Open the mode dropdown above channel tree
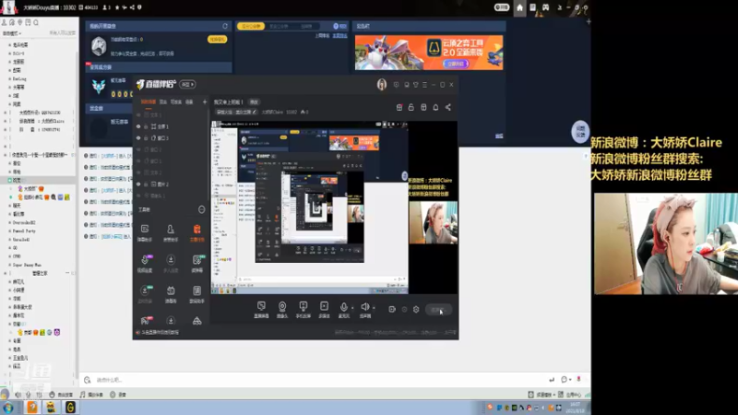This screenshot has height=415, width=738. [x=12, y=33]
